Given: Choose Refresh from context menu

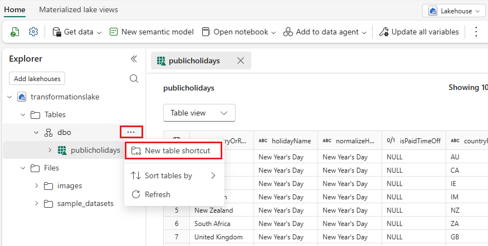Looking at the screenshot, I should [x=174, y=194].
